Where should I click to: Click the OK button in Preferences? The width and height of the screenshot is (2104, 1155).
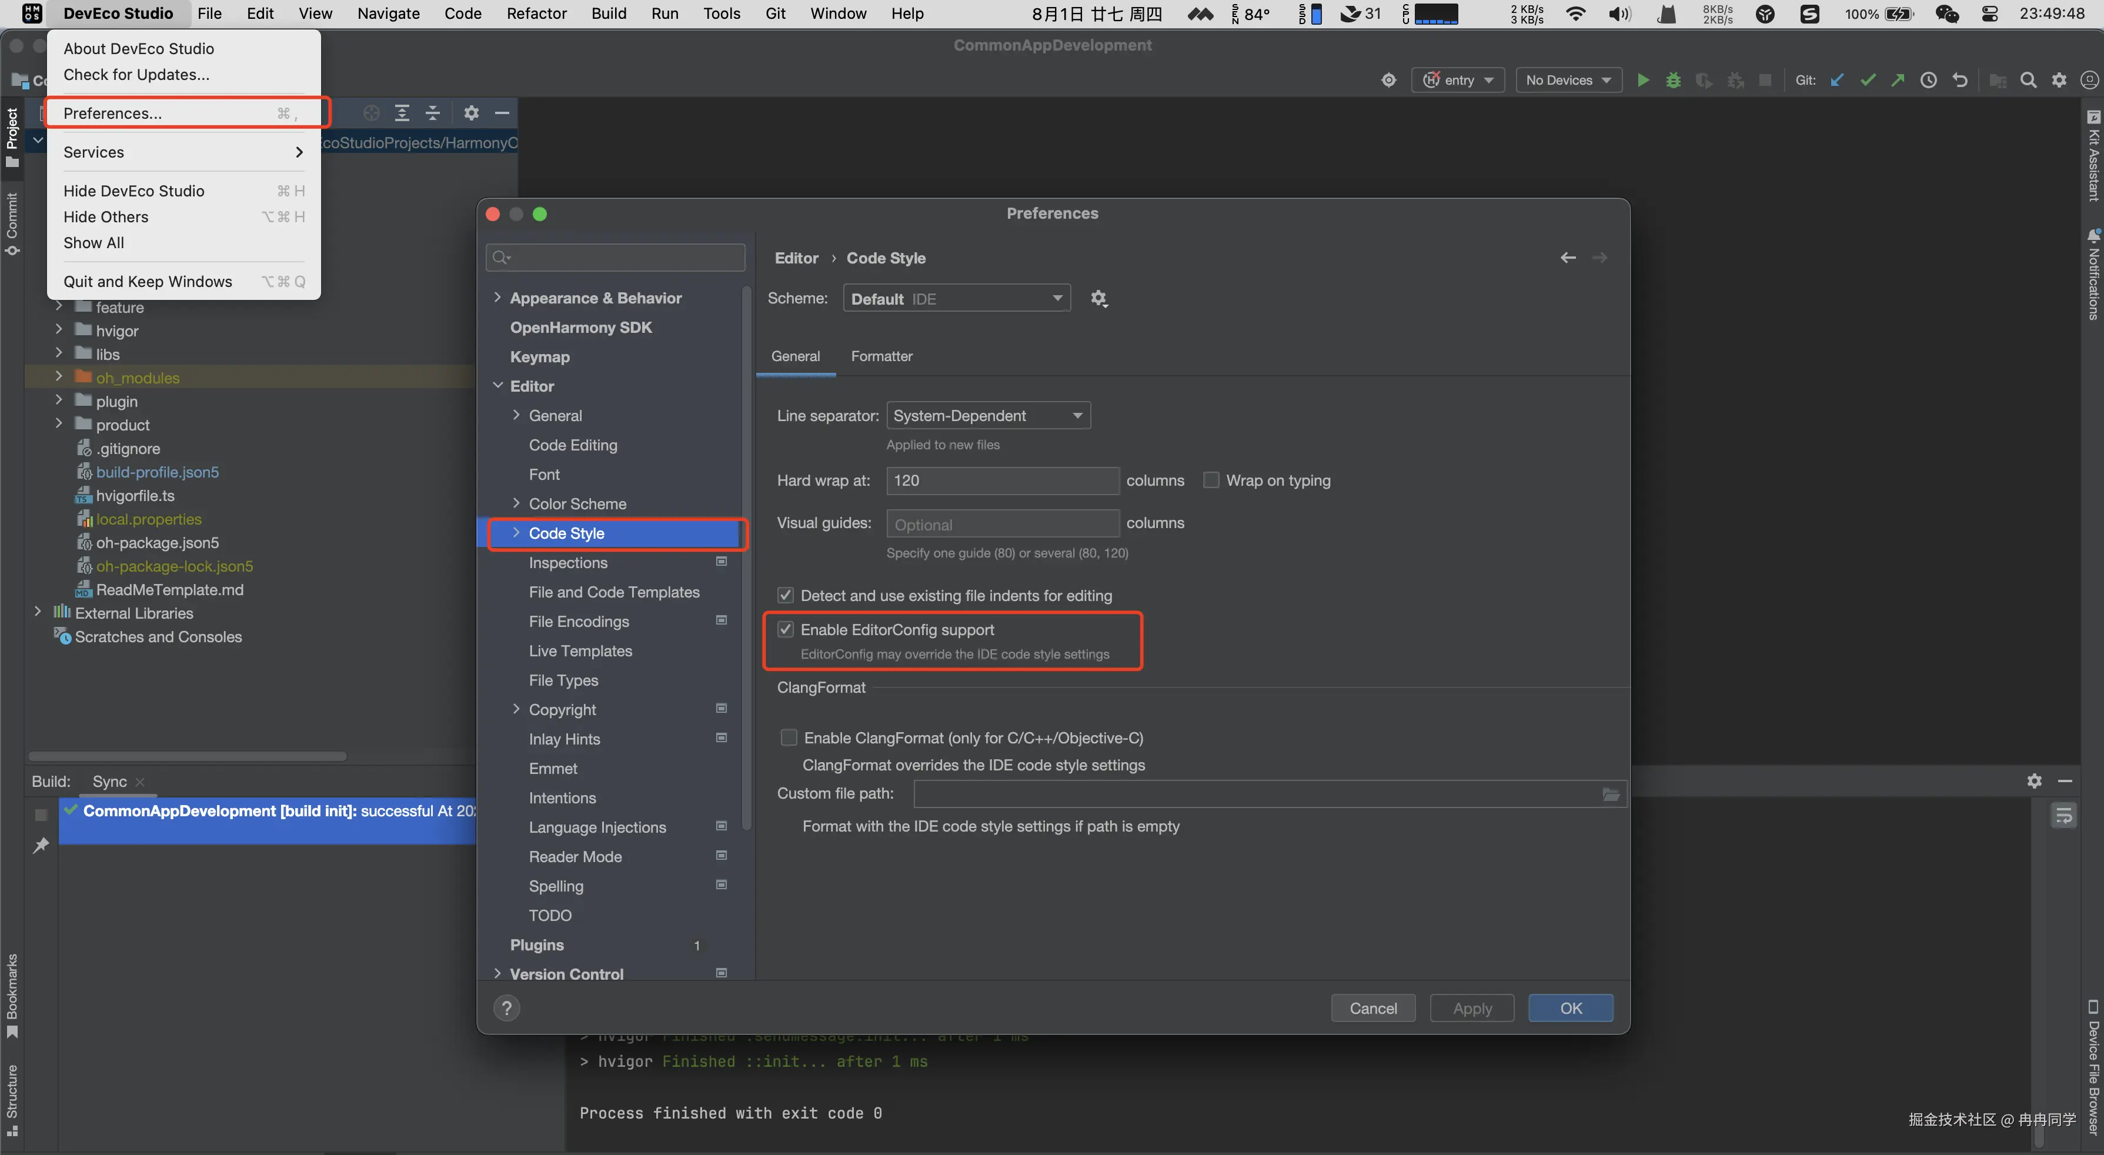point(1570,1008)
